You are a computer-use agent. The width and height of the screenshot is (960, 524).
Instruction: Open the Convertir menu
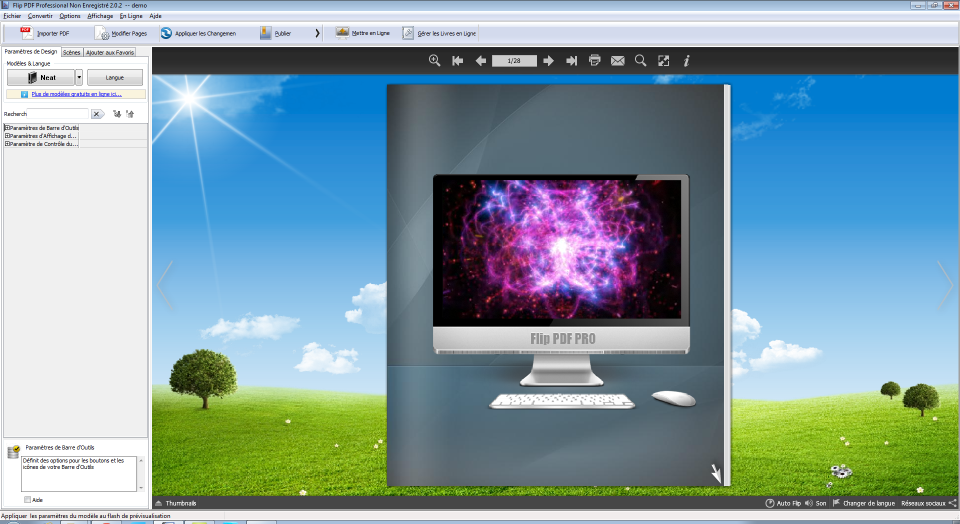coord(40,16)
